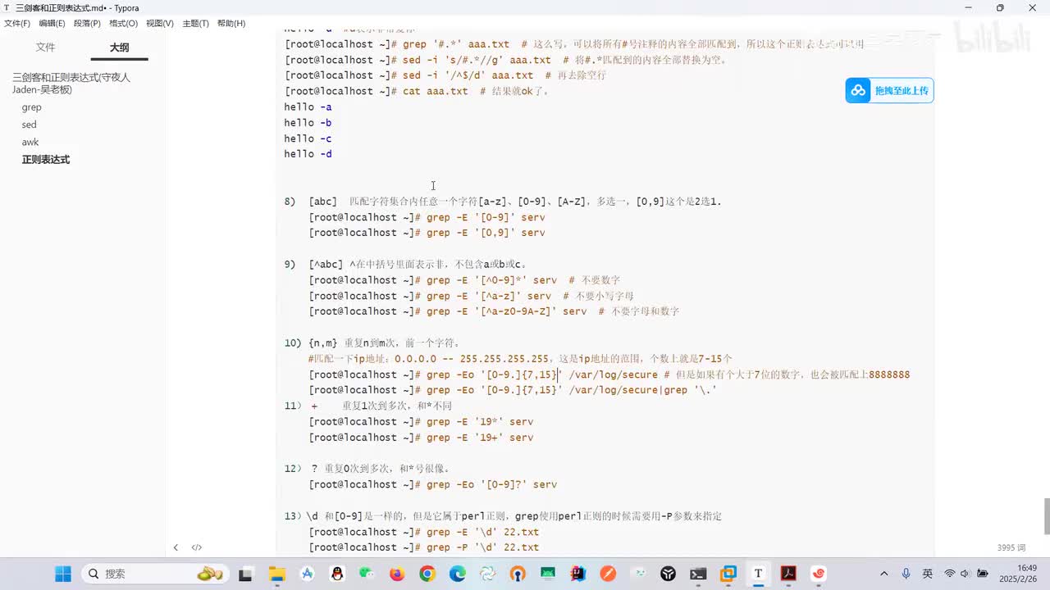
Task: Launch Firefox from the taskbar
Action: tap(397, 574)
